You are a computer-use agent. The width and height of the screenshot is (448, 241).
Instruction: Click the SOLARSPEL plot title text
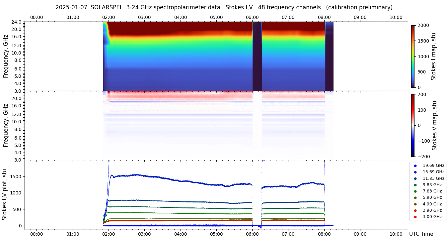pyautogui.click(x=224, y=7)
